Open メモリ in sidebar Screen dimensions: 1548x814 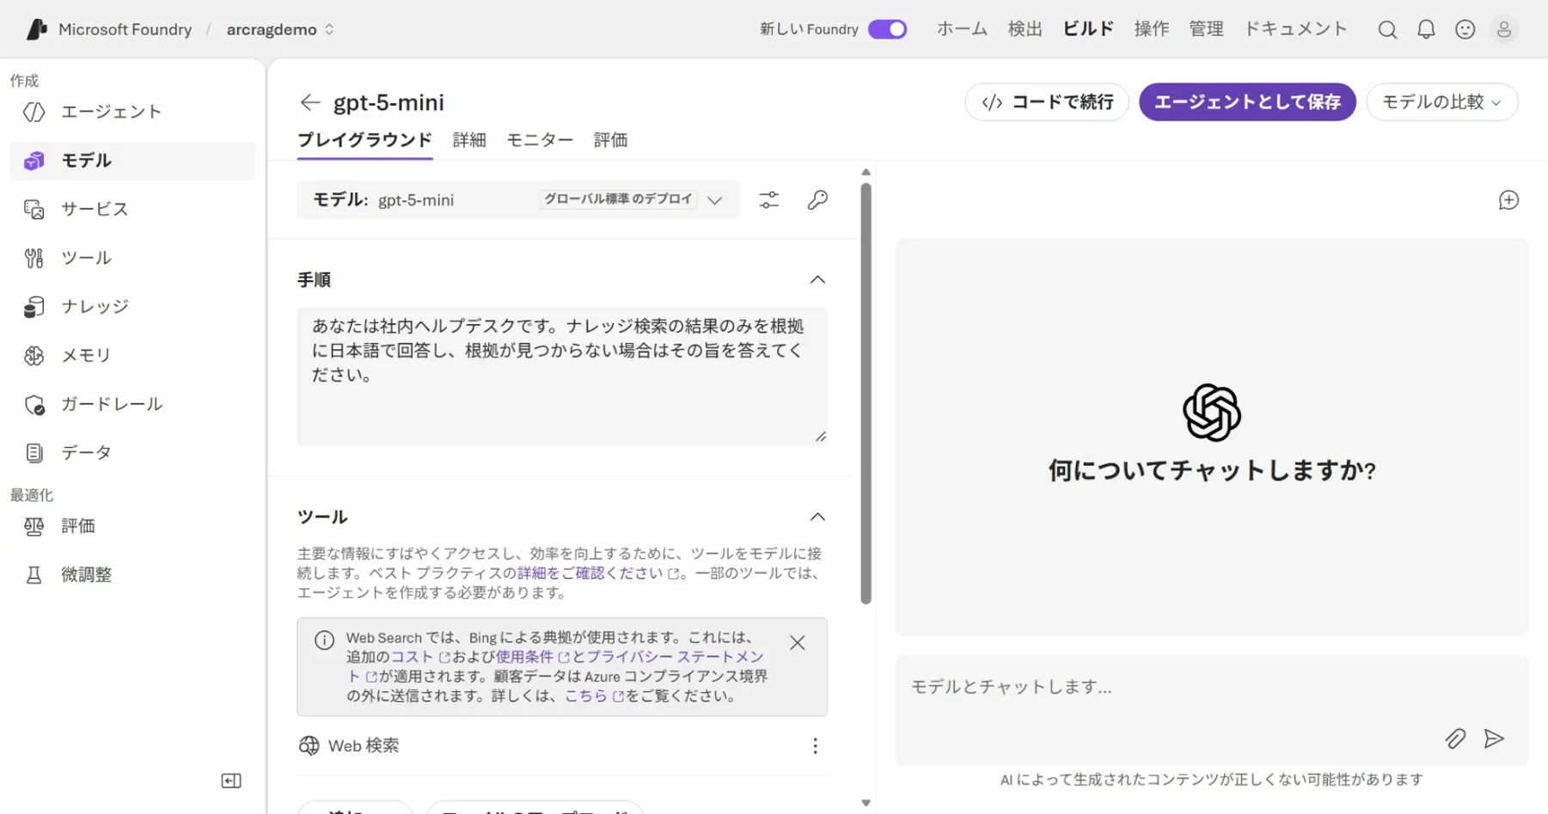tap(132, 355)
